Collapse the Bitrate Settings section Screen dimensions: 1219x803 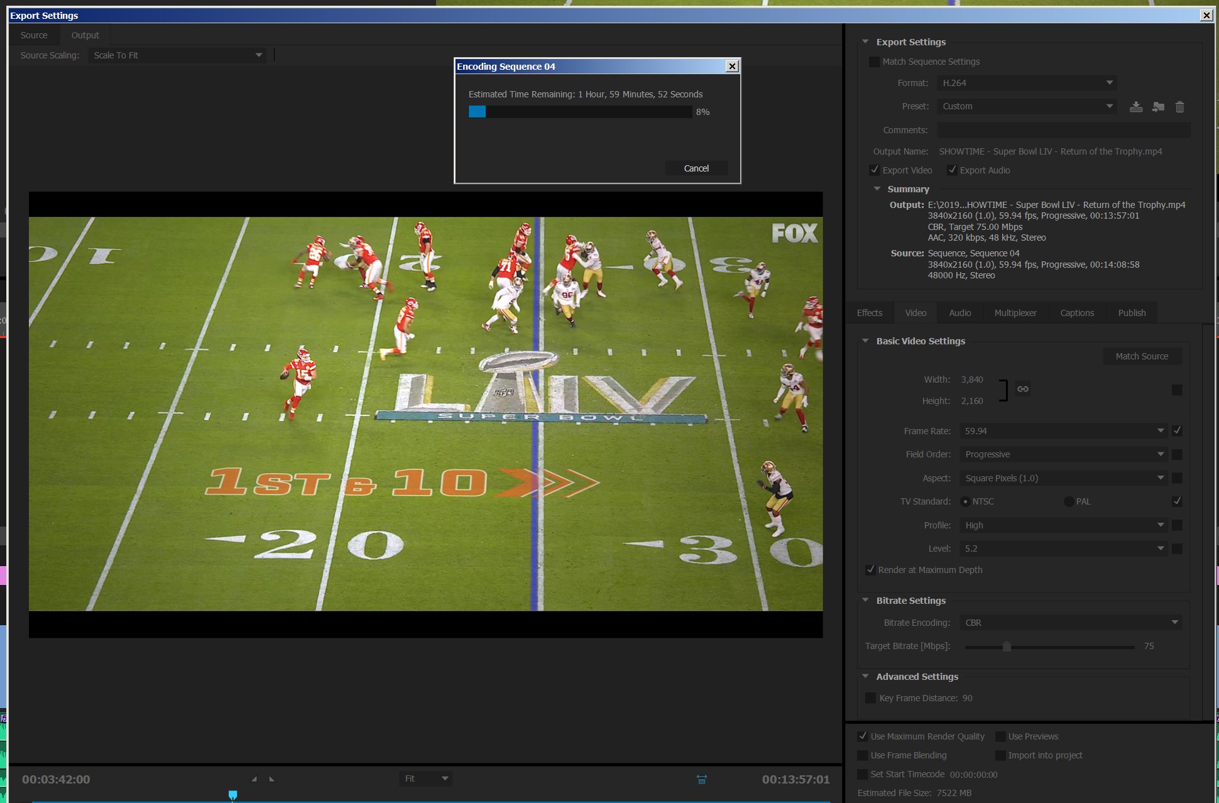click(x=865, y=600)
